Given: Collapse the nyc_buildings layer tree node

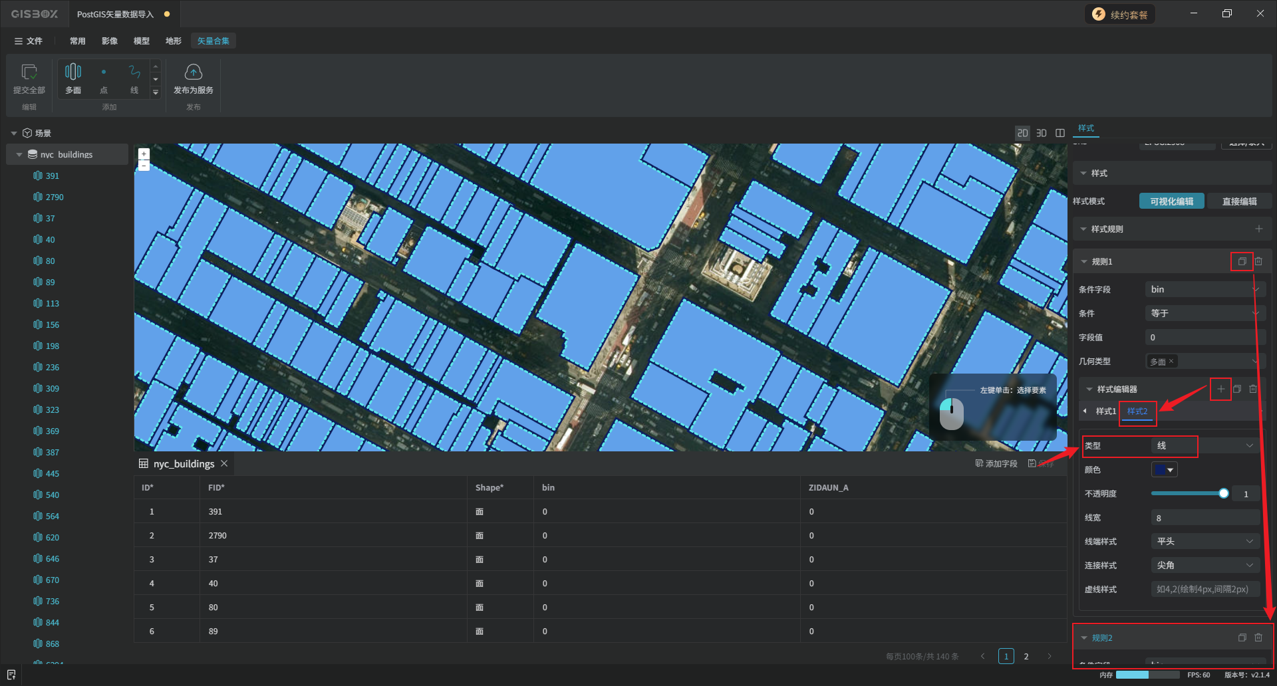Looking at the screenshot, I should click(x=19, y=154).
